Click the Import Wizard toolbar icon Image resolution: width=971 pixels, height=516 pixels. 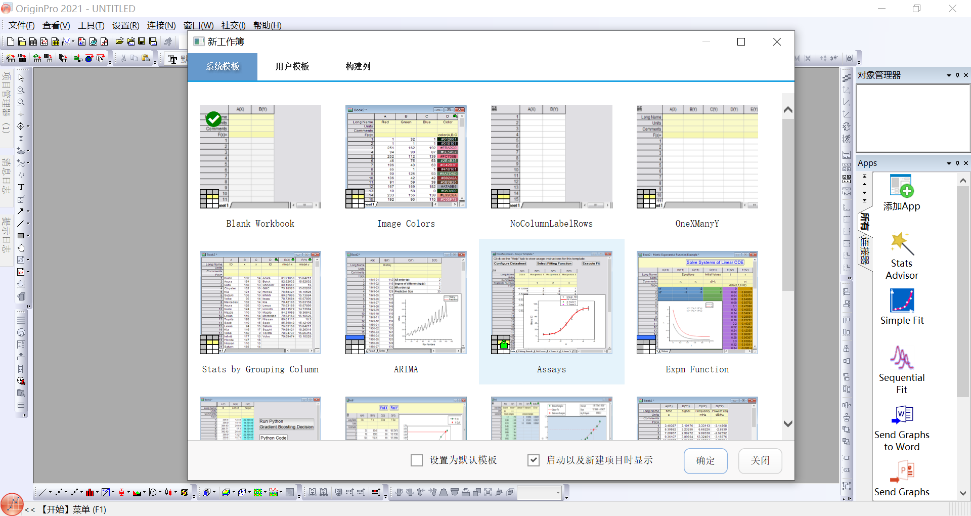(11, 59)
